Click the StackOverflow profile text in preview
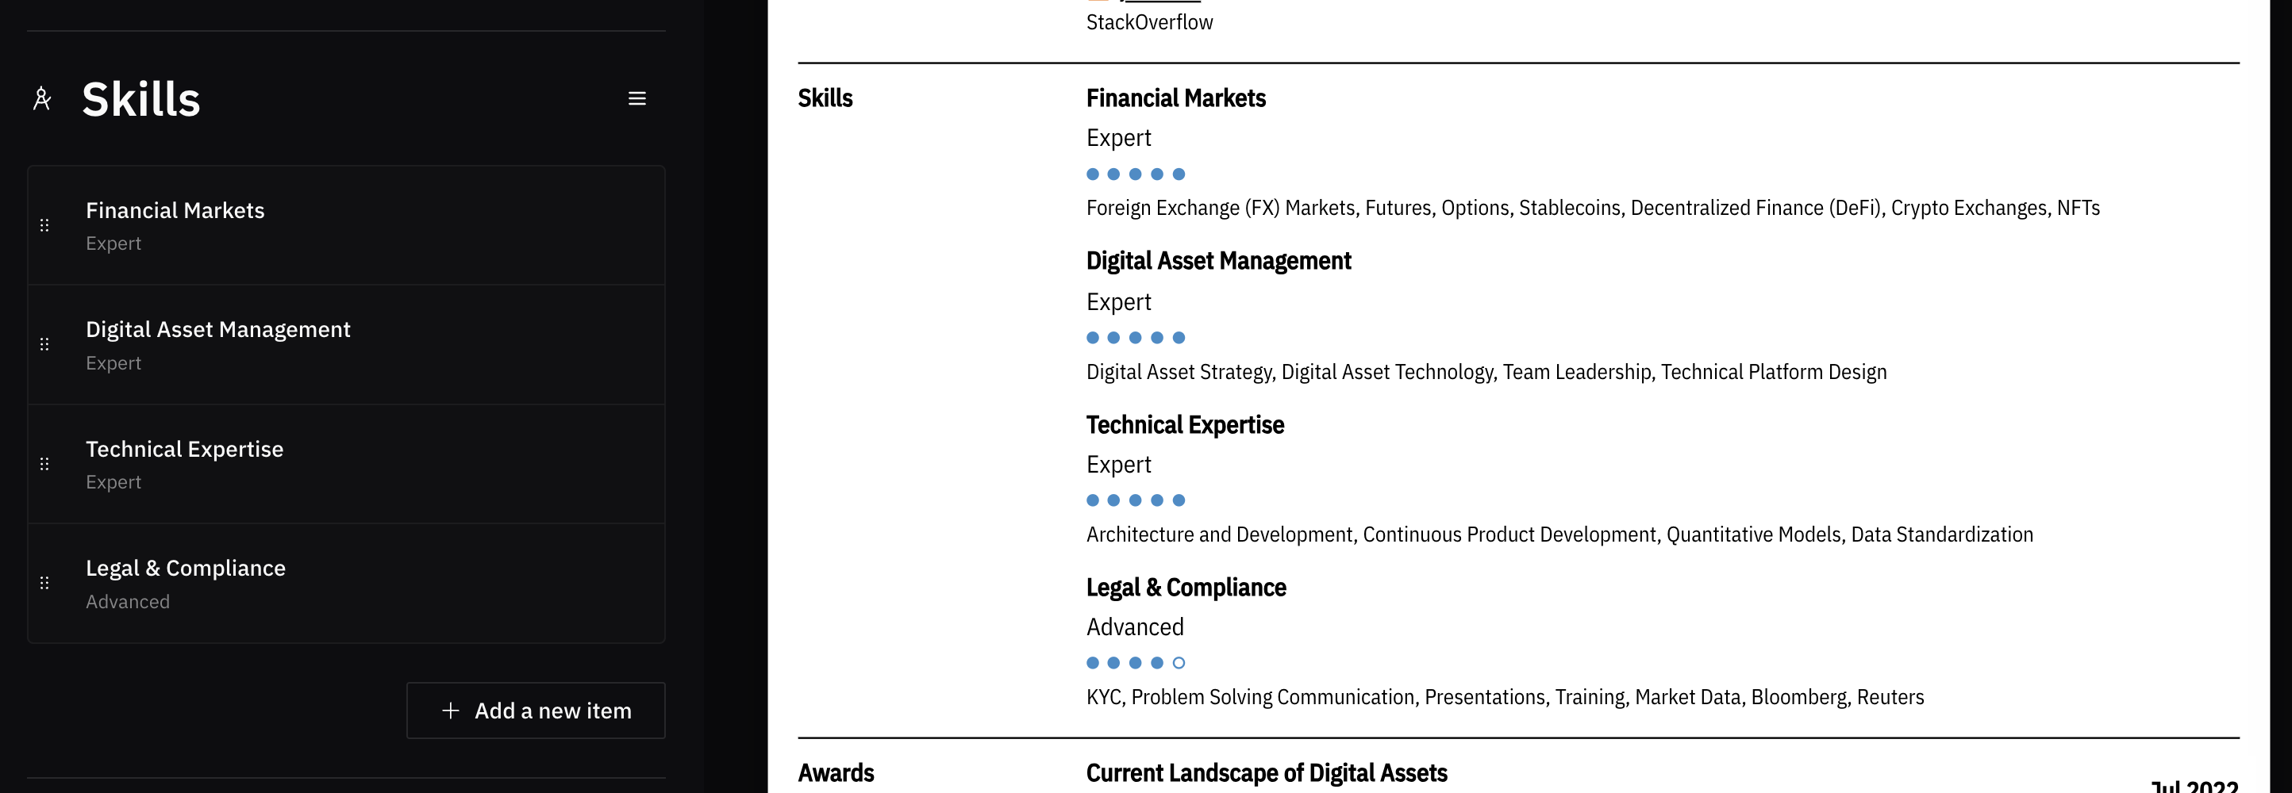This screenshot has height=793, width=2292. (1149, 22)
